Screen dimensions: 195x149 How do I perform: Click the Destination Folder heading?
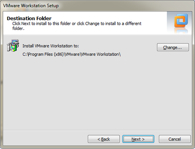(x=29, y=18)
